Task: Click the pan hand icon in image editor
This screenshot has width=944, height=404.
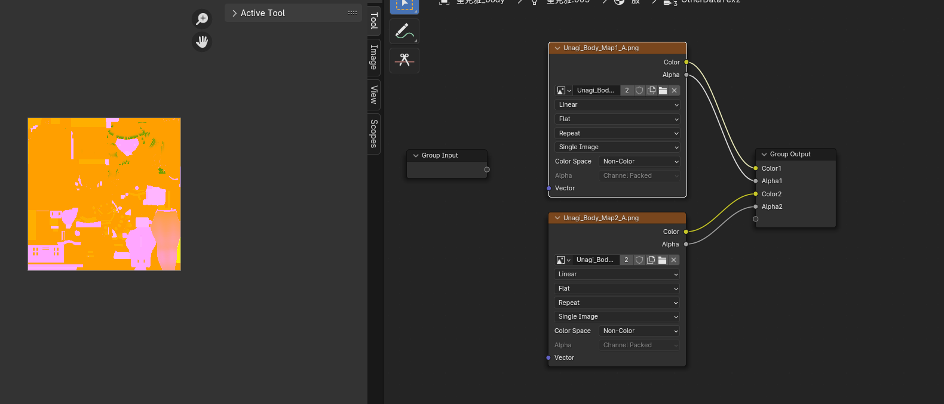Action: coord(202,42)
